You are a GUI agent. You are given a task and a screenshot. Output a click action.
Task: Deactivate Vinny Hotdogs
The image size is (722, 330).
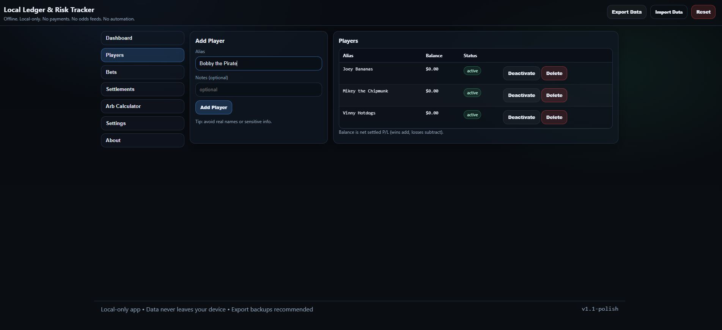(x=521, y=117)
